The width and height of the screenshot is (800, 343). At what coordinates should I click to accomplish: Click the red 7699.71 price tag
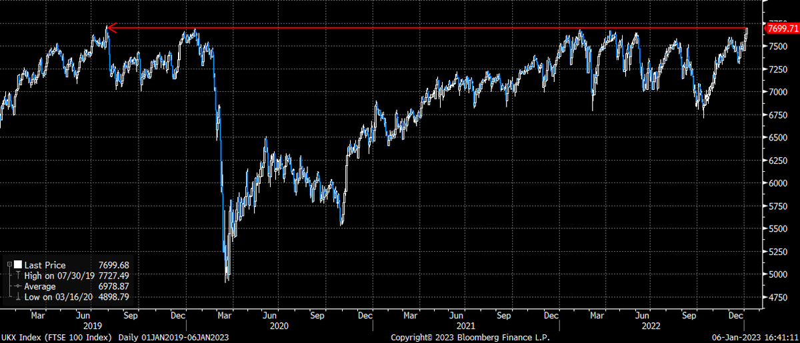pos(783,29)
